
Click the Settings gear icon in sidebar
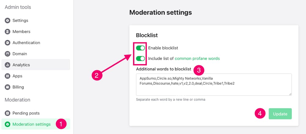[x=7, y=20]
